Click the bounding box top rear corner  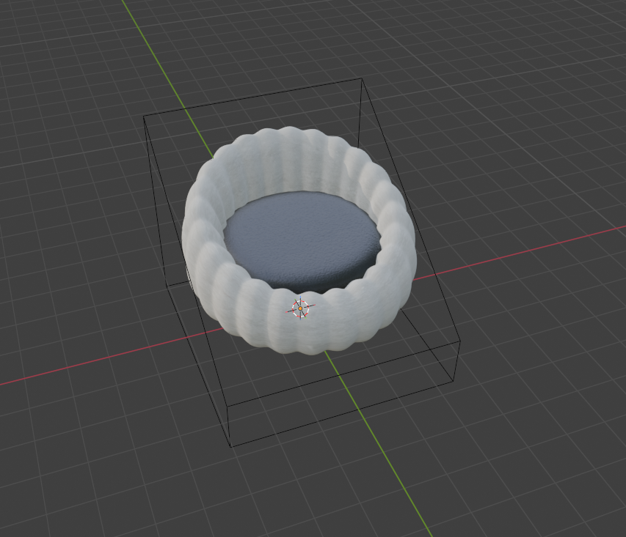(361, 79)
